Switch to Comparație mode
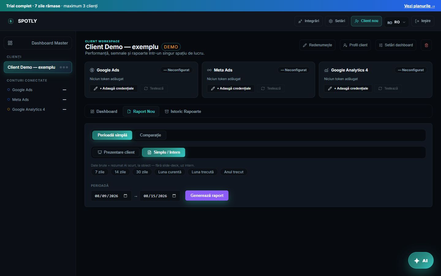Screen dimensions: 441x276 pyautogui.click(x=150, y=135)
